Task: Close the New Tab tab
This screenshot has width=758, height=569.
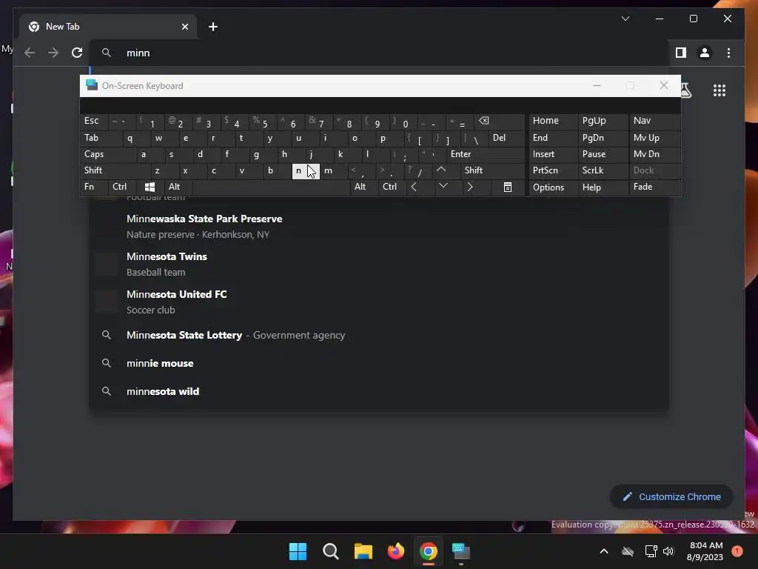Action: [x=184, y=27]
